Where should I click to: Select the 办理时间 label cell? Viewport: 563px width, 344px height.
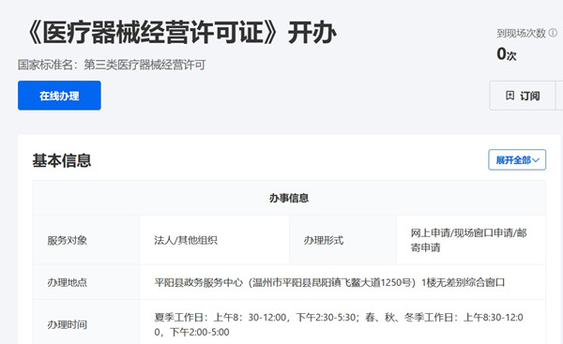pyautogui.click(x=86, y=324)
